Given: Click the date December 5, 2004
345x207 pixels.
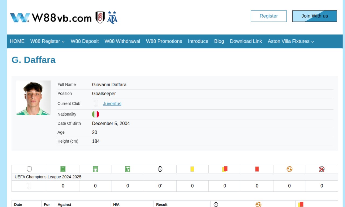Looking at the screenshot, I should tap(111, 123).
